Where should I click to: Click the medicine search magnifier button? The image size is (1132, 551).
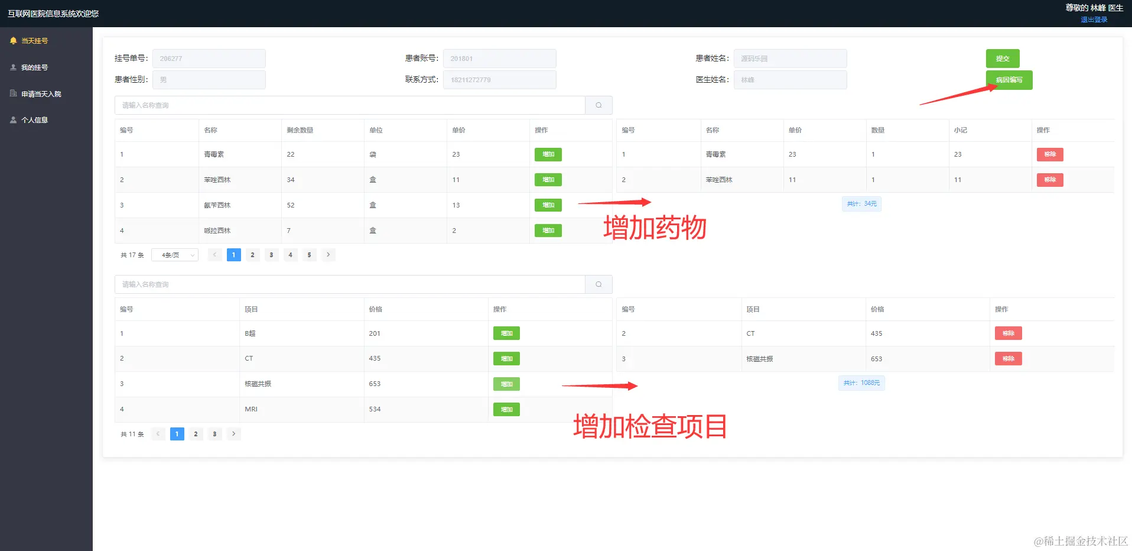coord(598,105)
